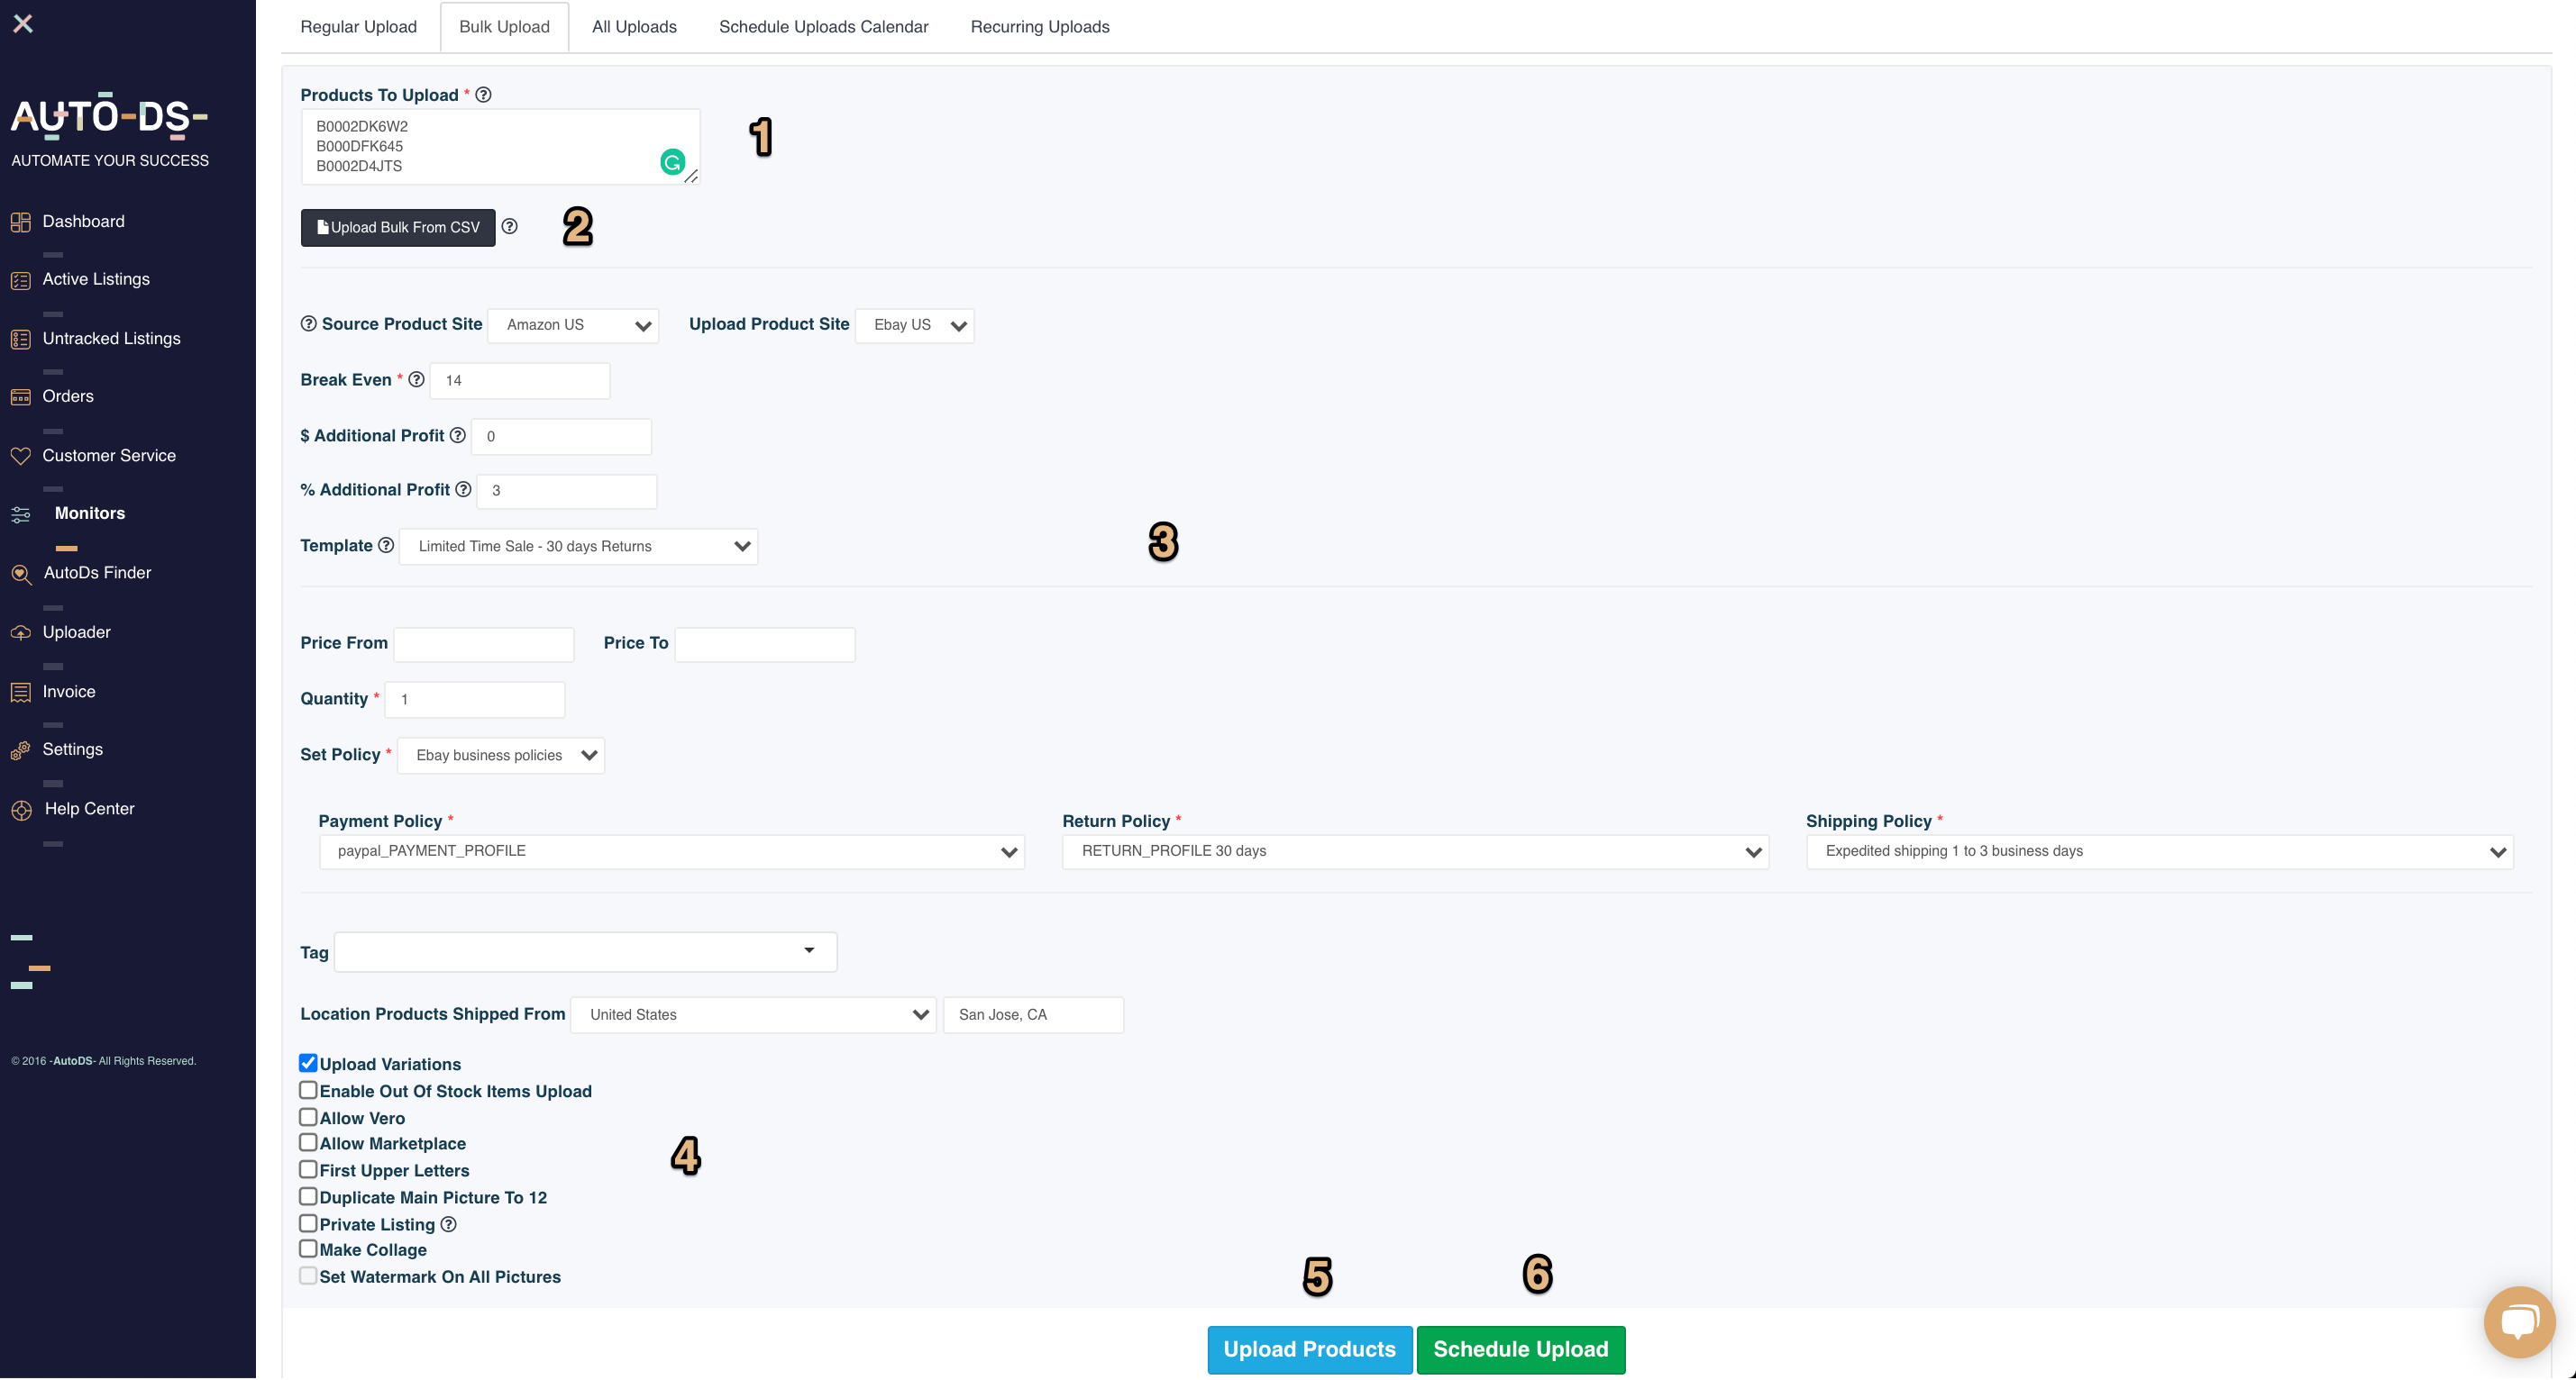
Task: Click the Monitors sliders icon
Action: pos(20,514)
